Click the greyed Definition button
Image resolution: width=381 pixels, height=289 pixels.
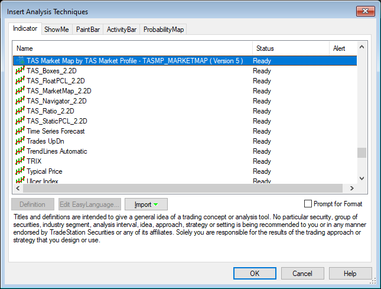pyautogui.click(x=32, y=204)
